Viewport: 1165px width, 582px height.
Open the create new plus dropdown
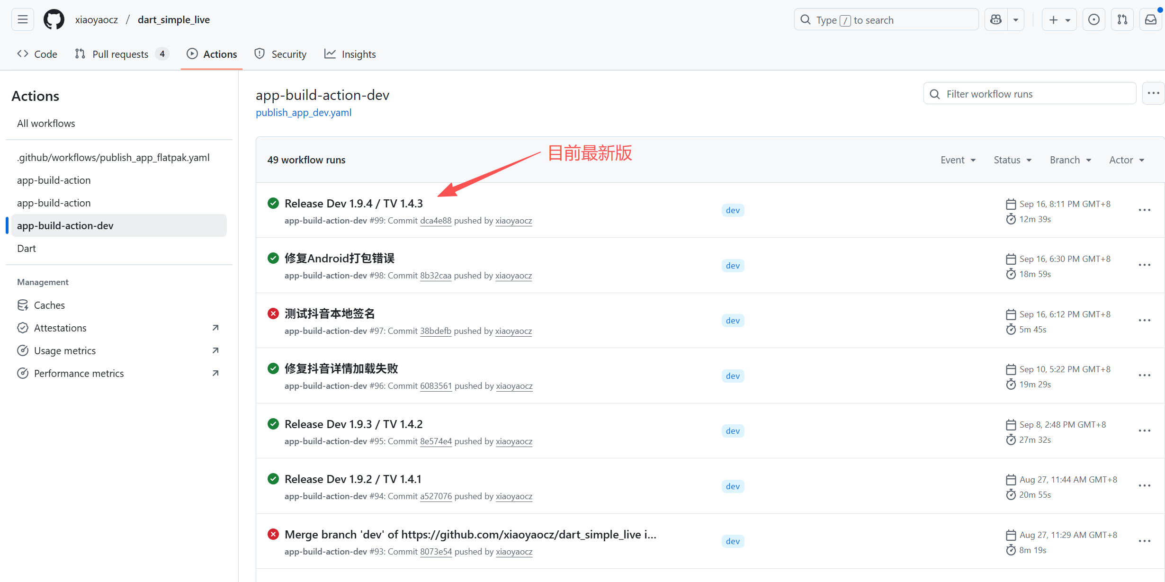click(x=1059, y=19)
